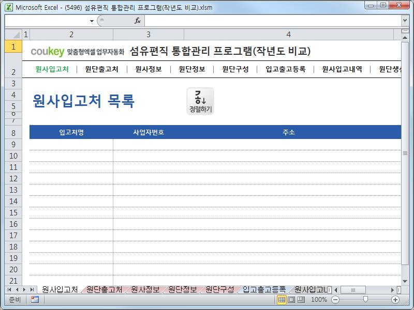The image size is (414, 310).
Task: Zoom in with plus button
Action: click(395, 300)
